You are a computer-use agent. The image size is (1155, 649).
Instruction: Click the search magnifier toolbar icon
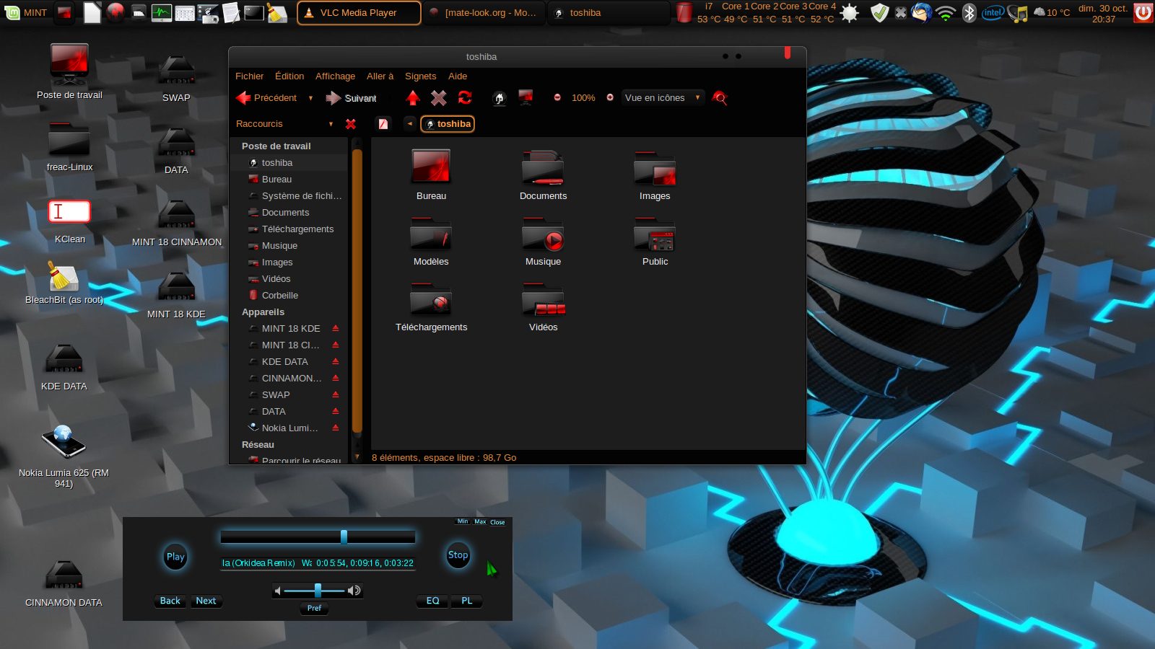coord(720,97)
